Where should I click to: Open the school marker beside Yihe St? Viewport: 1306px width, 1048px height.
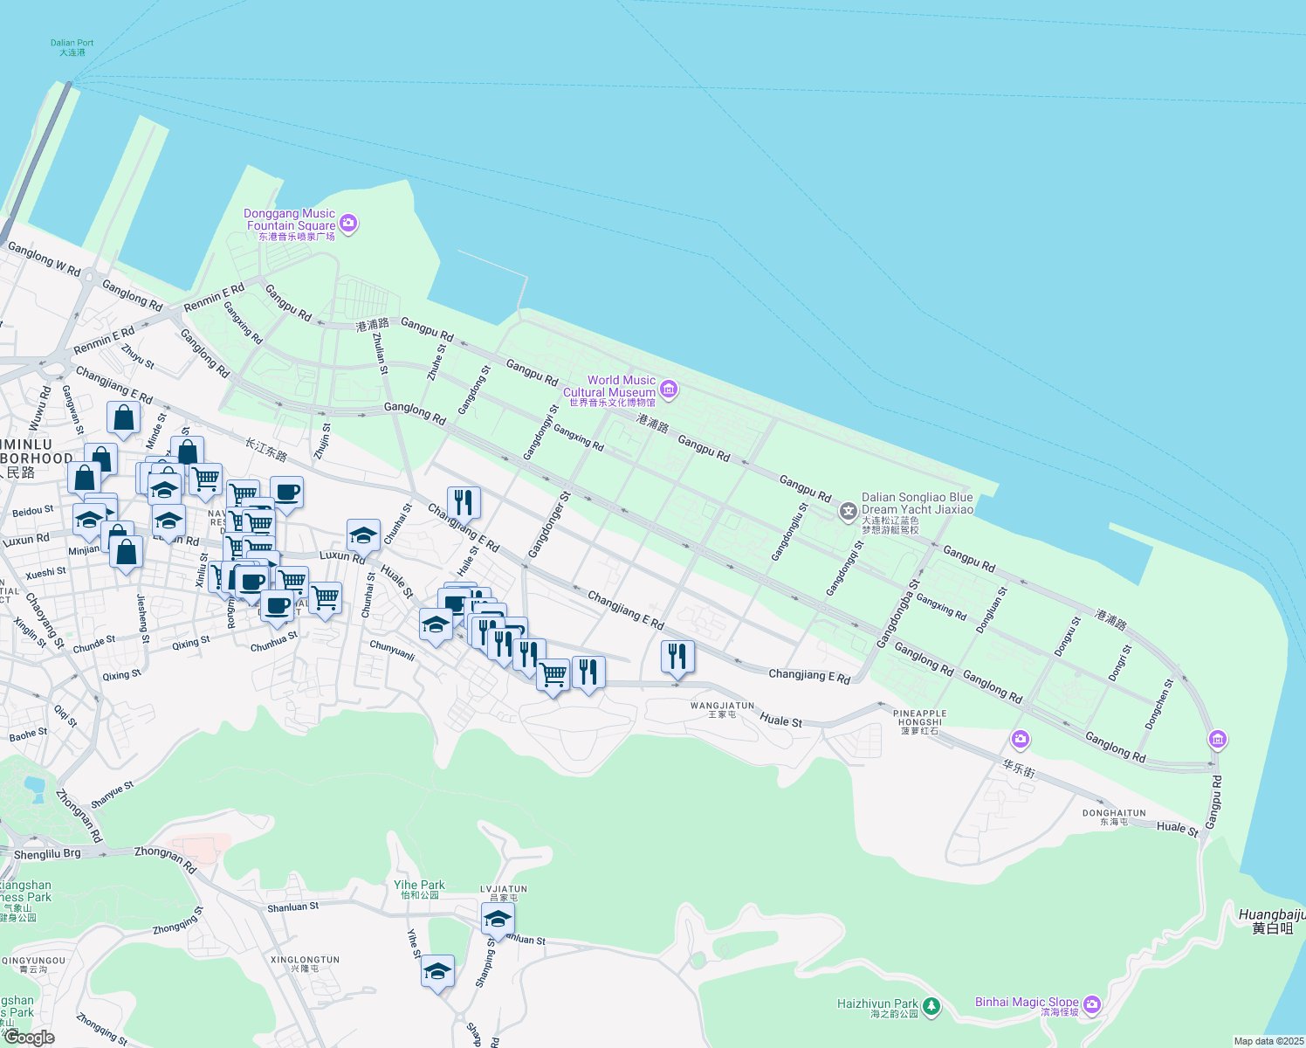(437, 971)
